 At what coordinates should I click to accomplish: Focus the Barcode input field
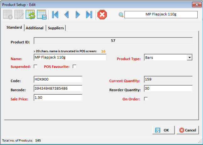pos(58,89)
